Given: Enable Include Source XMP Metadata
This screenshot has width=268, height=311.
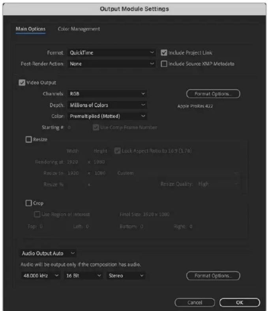Looking at the screenshot, I should 164,64.
